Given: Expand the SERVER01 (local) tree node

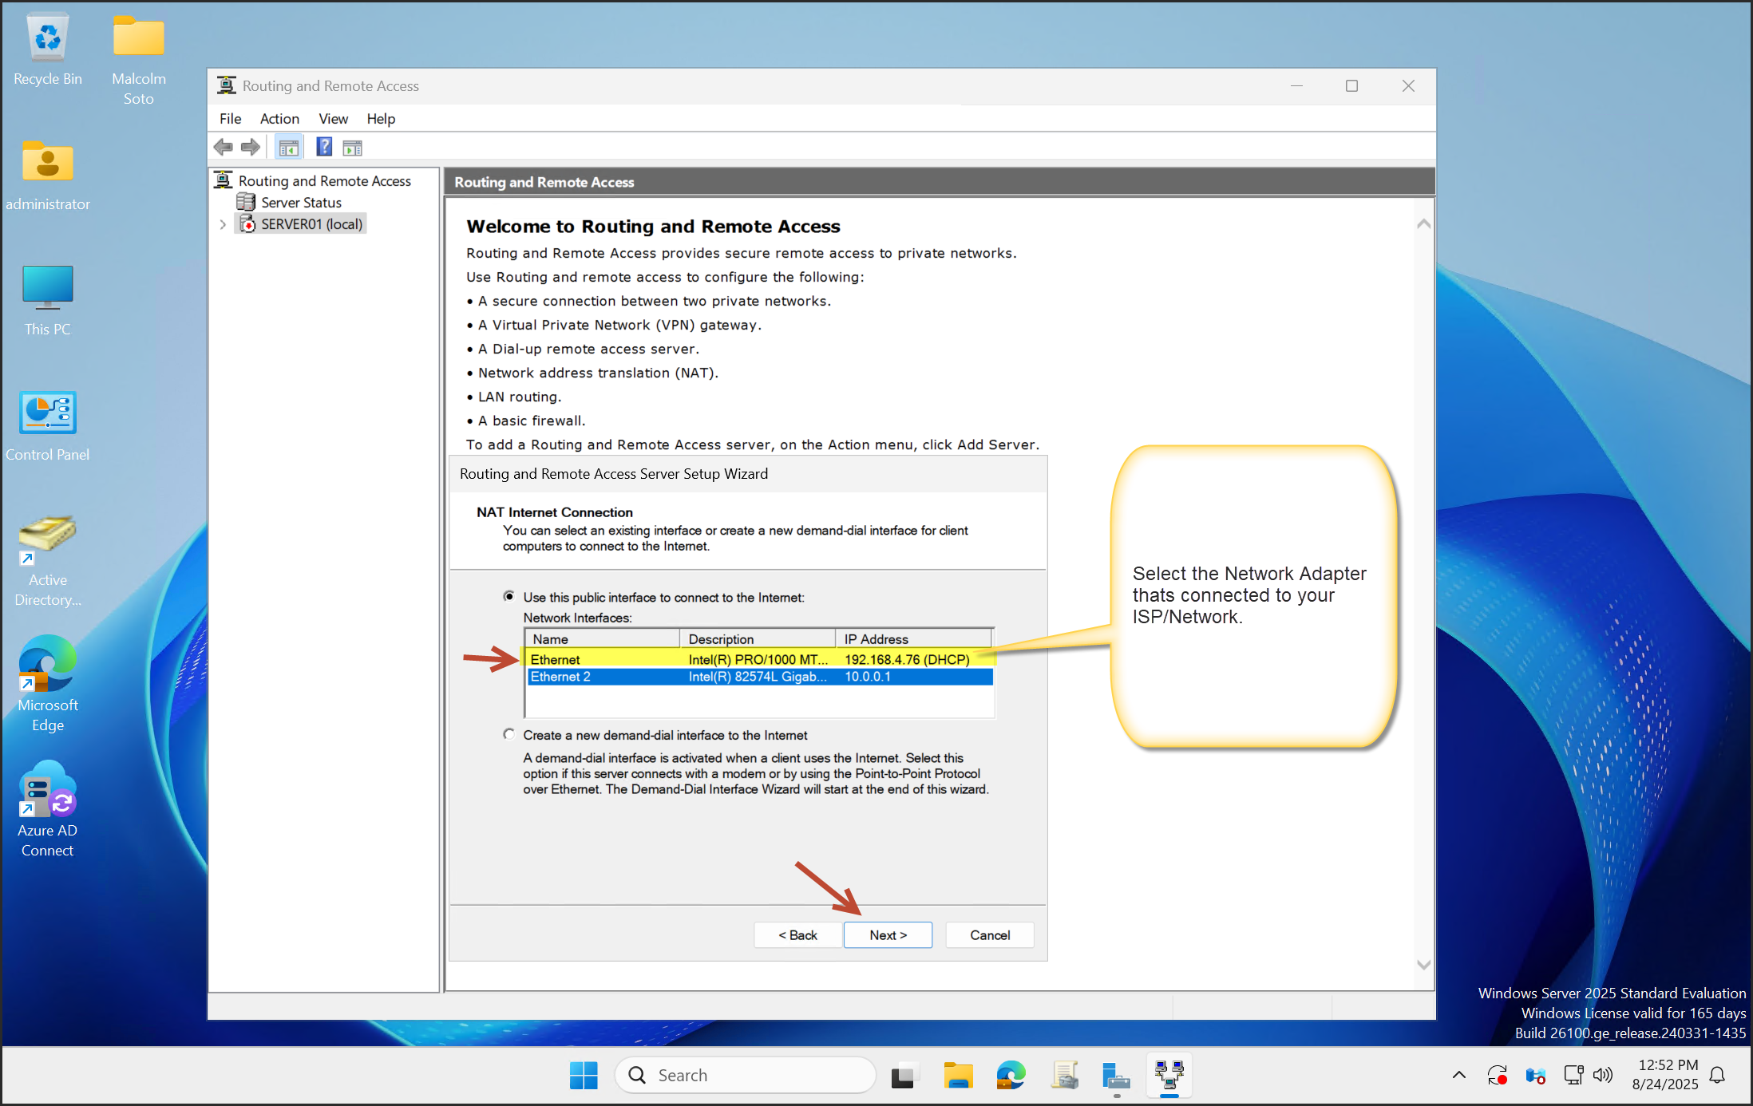Looking at the screenshot, I should 223,225.
